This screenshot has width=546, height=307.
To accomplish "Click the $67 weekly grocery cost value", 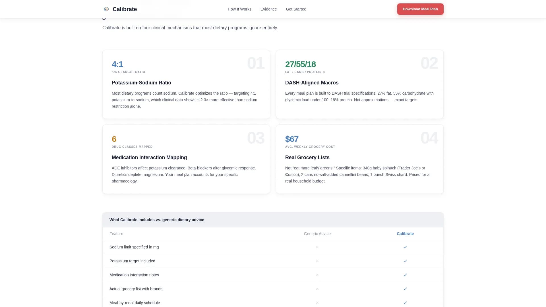I will coord(292,139).
